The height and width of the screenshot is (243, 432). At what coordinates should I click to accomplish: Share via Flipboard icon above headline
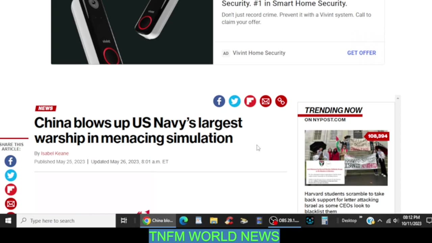(x=250, y=101)
